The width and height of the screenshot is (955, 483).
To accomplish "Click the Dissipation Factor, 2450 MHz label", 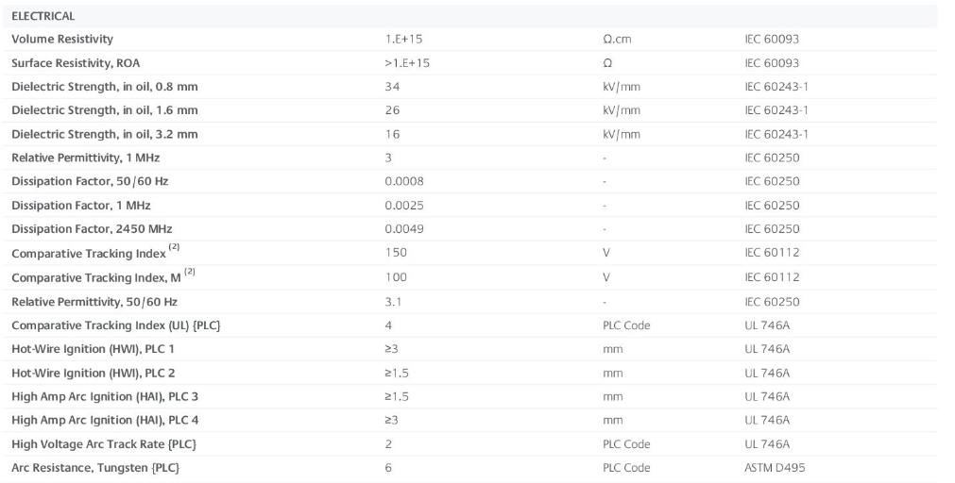I will pos(92,228).
